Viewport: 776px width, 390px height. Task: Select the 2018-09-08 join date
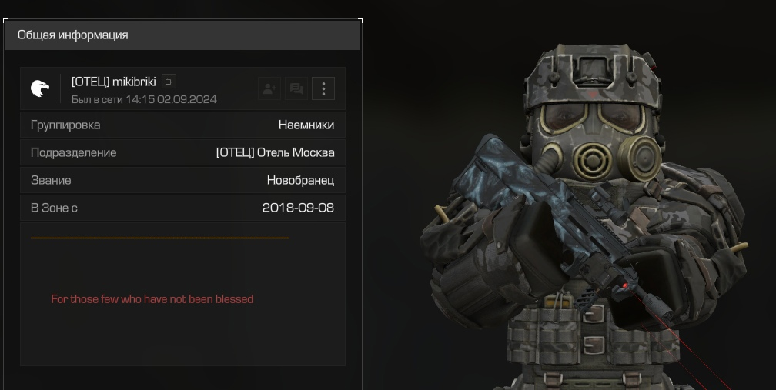point(298,208)
